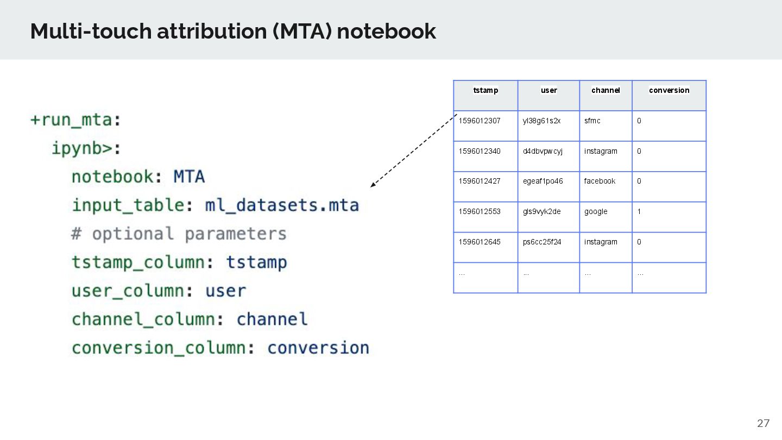This screenshot has height=440, width=782.
Task: Select the cell with timestamp 1596012427
Action: pyautogui.click(x=485, y=187)
